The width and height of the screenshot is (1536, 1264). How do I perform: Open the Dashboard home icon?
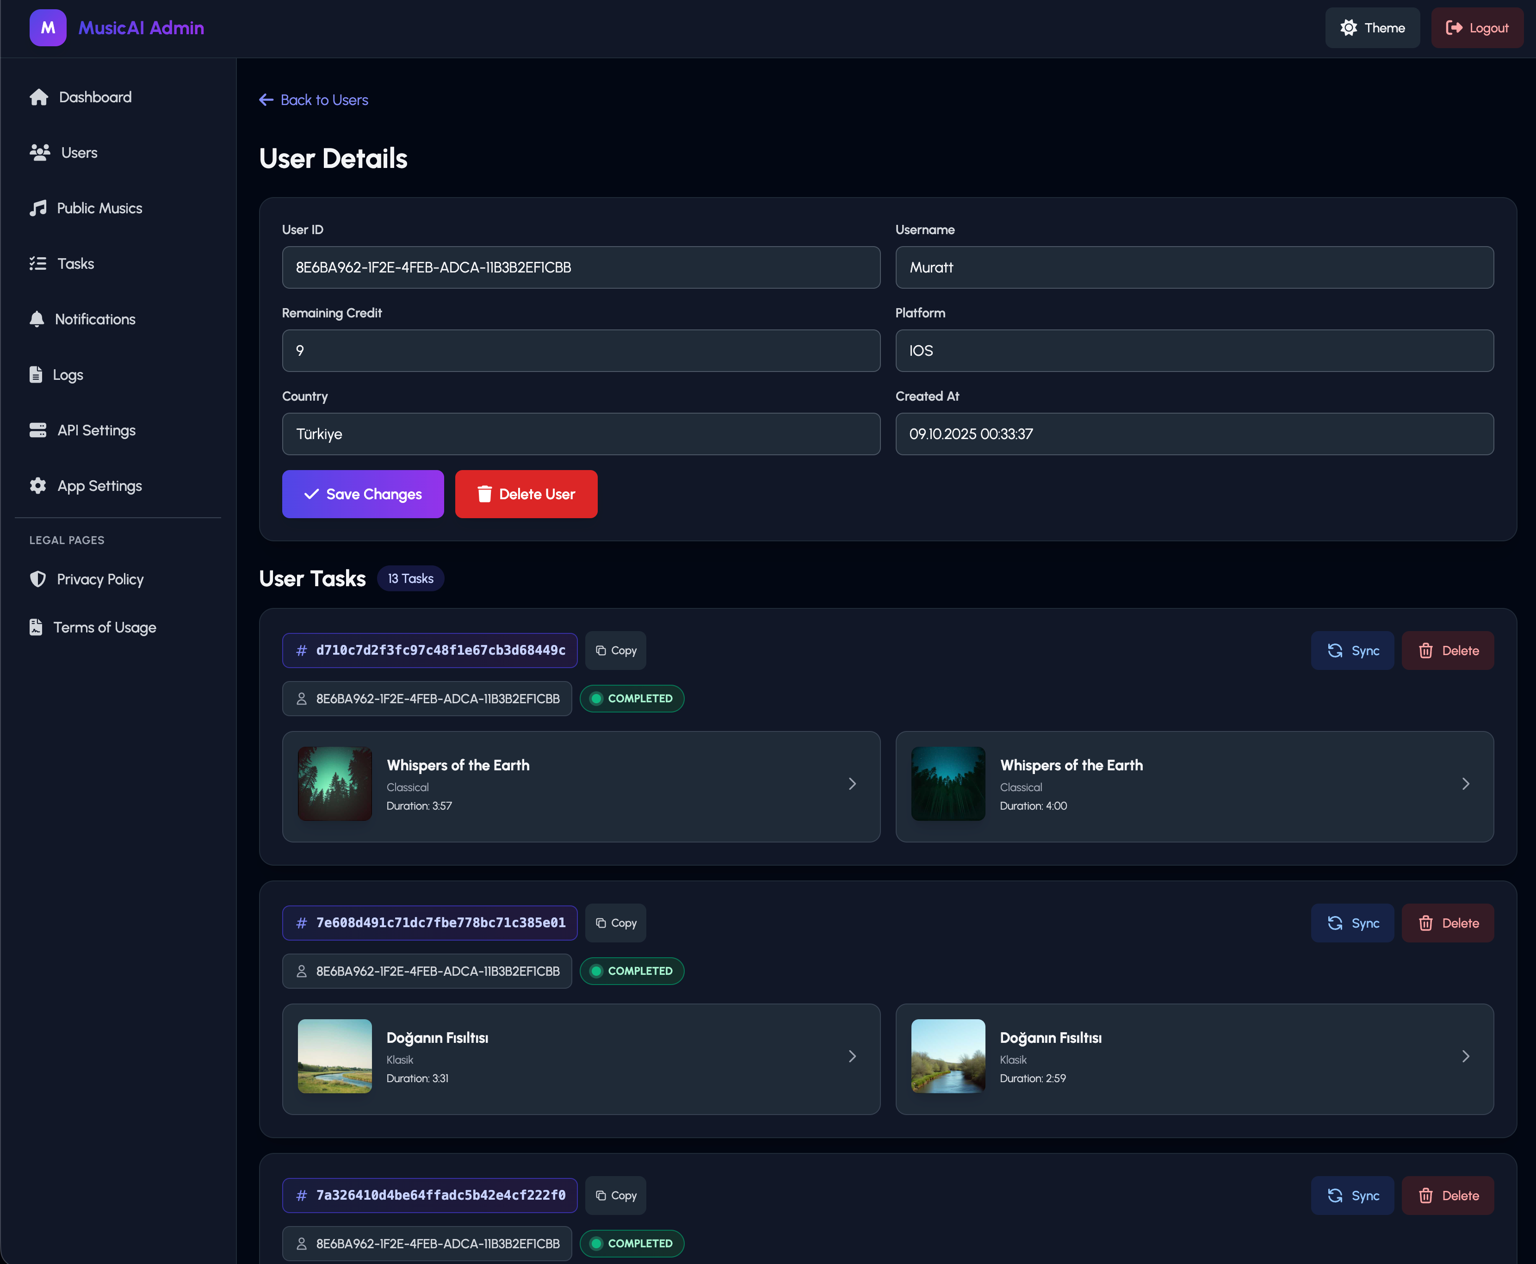[38, 97]
